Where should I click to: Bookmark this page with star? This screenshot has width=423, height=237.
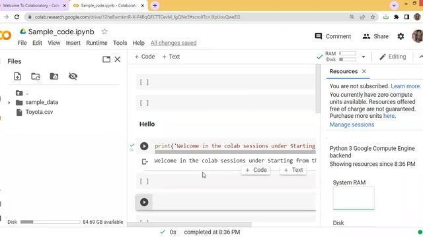pyautogui.click(x=373, y=17)
